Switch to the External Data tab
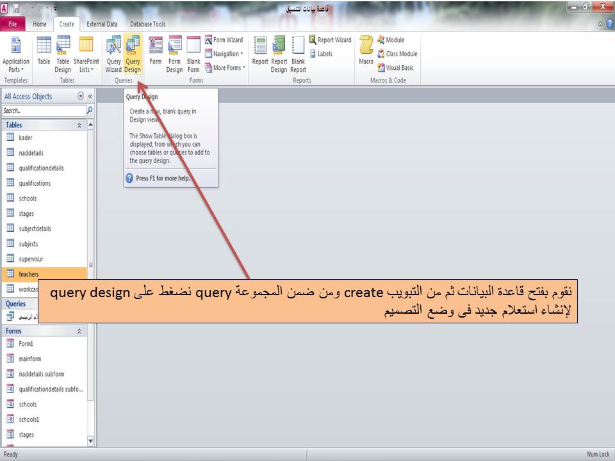Screen dimensions: 615x461 click(102, 24)
